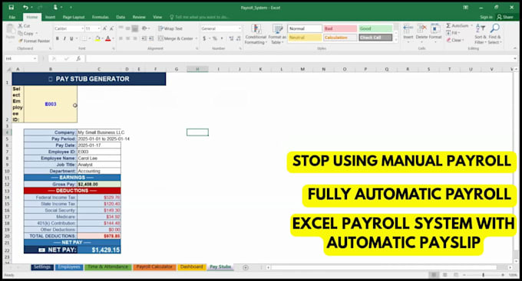This screenshot has height=281, width=522.
Task: Save the workbook with the floppy disk icon
Action: (11, 8)
